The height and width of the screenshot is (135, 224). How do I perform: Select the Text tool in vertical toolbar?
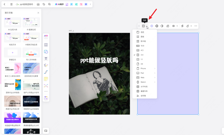point(46,59)
